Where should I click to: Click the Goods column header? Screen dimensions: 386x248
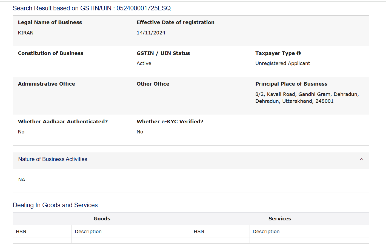tap(102, 219)
